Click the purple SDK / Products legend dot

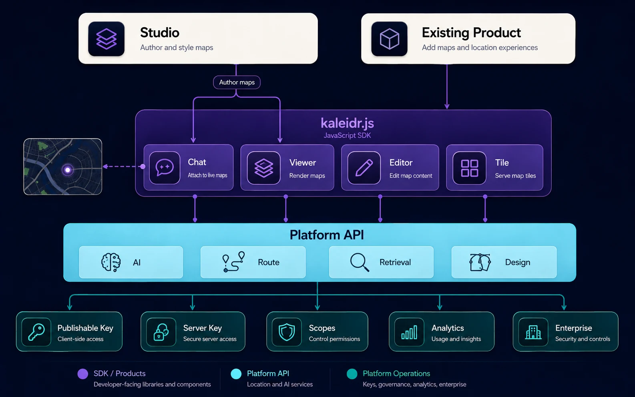click(83, 374)
